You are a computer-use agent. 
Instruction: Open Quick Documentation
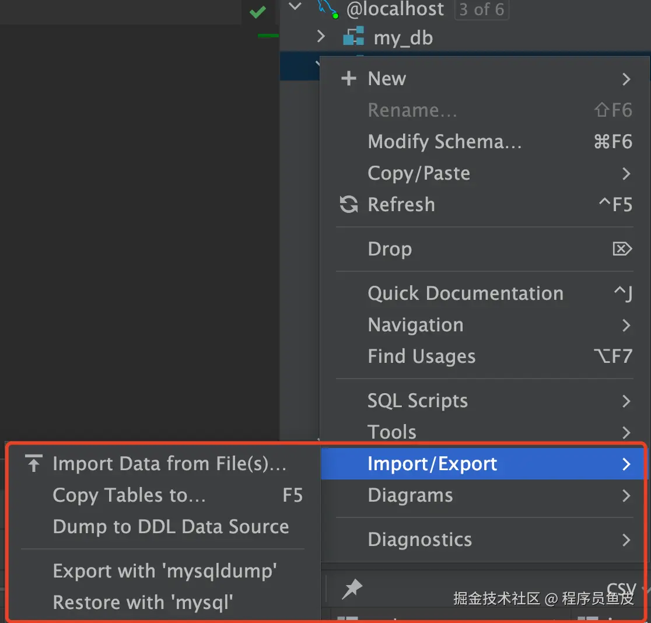[466, 293]
